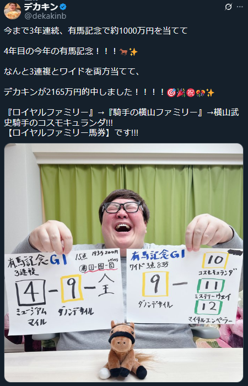Click the blue verified badge
Viewport: 248px width, 386px height.
(63, 7)
